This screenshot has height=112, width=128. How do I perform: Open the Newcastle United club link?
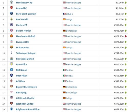tap(25, 59)
